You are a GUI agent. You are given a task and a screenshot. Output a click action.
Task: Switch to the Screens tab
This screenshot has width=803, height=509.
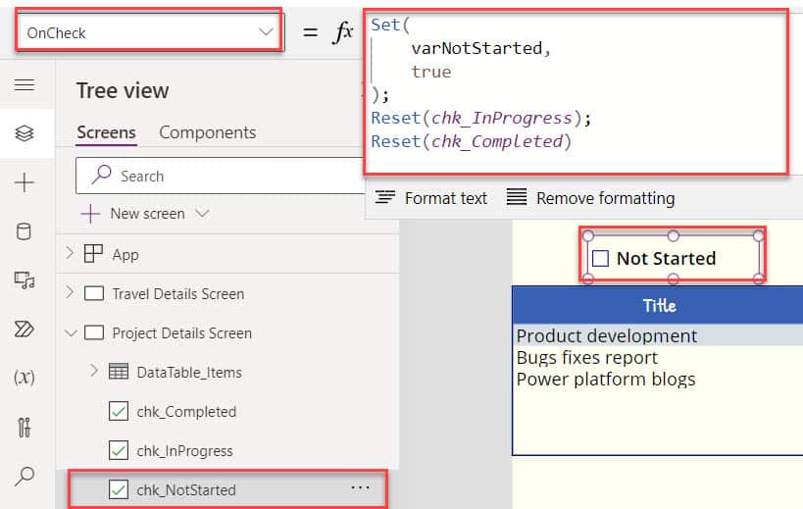pyautogui.click(x=106, y=132)
